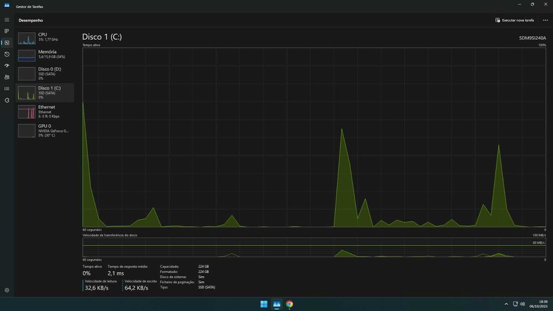Open the hamburger navigation menu
This screenshot has width=553, height=311.
(x=7, y=20)
